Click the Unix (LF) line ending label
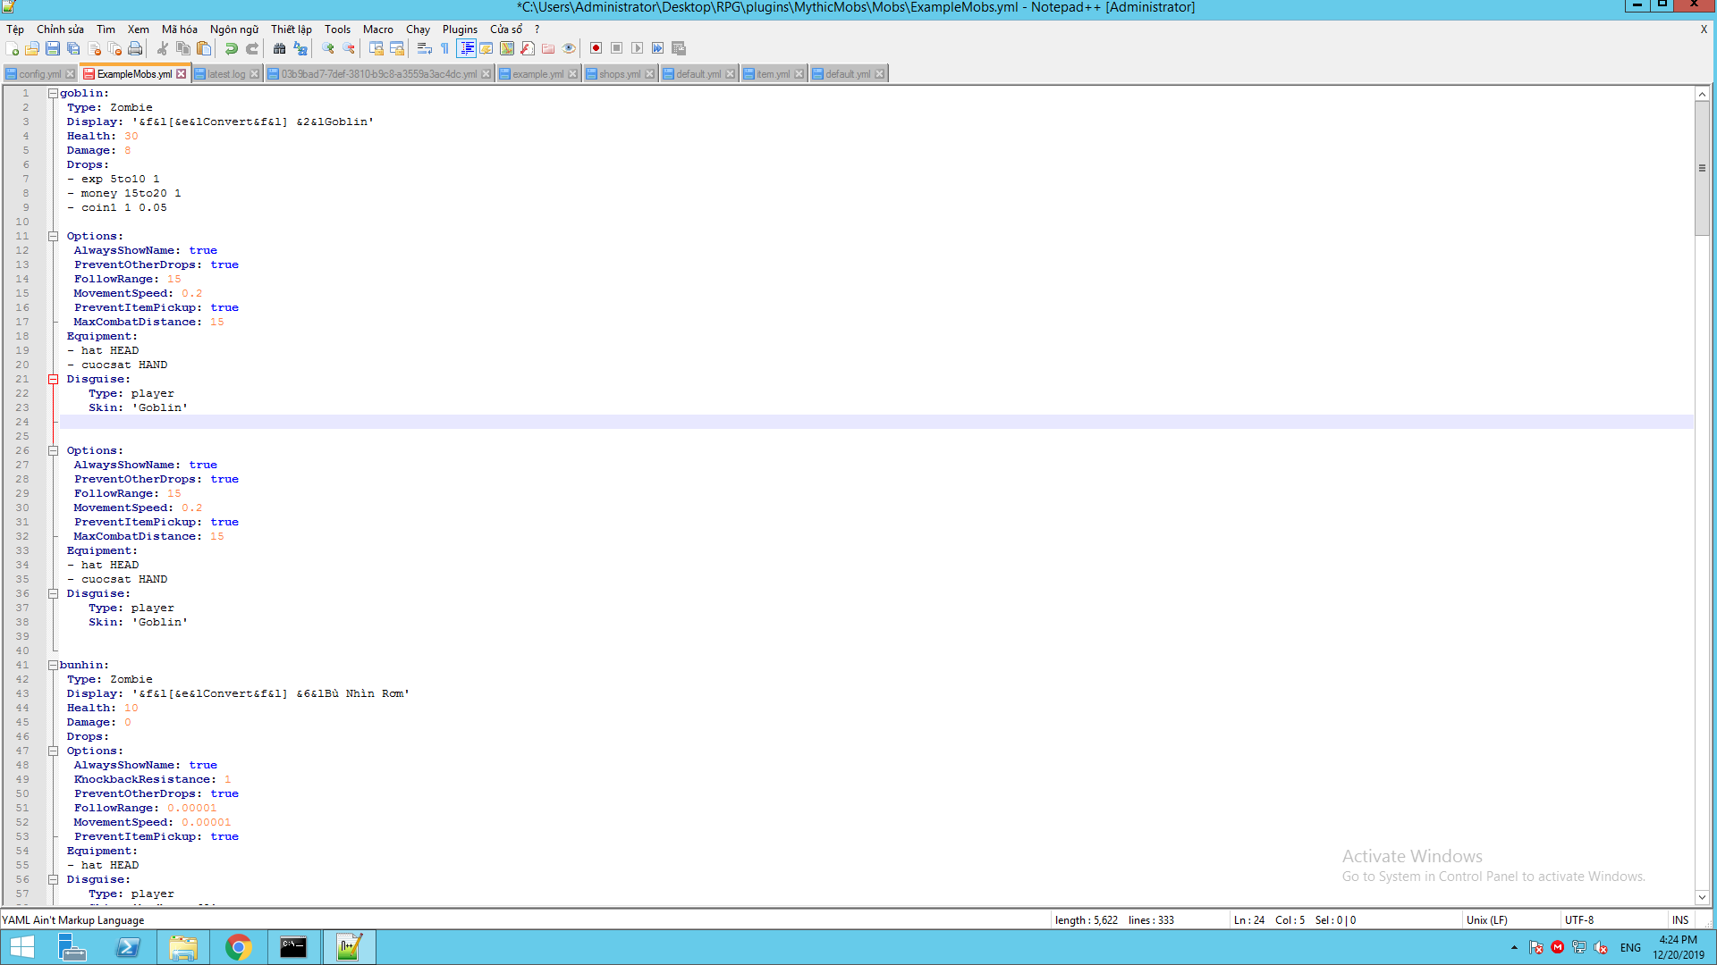This screenshot has width=1717, height=965. 1486,919
